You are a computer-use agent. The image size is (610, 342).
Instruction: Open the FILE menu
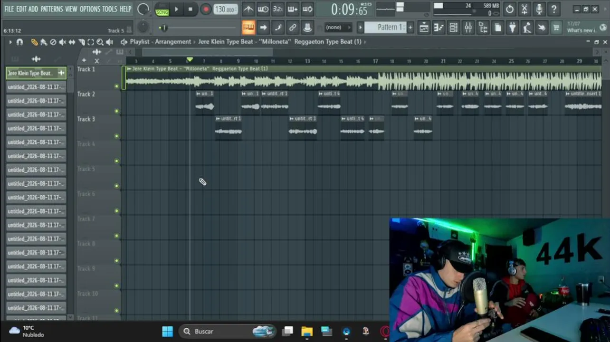[9, 9]
